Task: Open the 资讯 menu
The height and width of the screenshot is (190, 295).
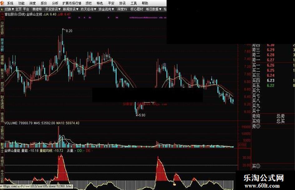Action: tap(122, 3)
